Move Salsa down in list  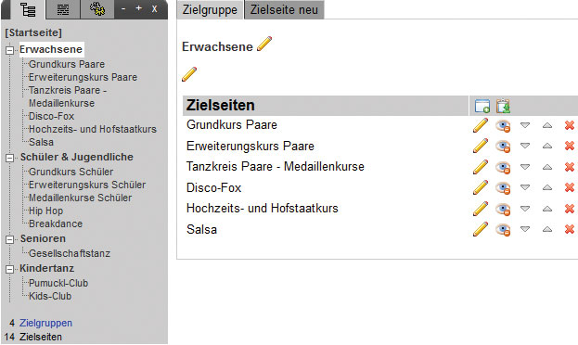(525, 229)
